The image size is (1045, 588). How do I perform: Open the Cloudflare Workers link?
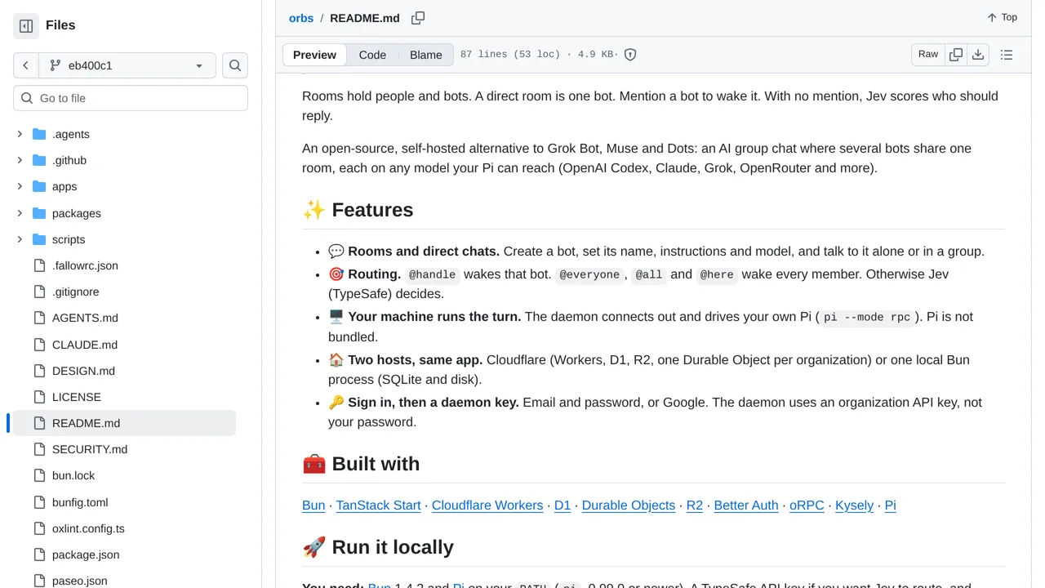pos(487,506)
